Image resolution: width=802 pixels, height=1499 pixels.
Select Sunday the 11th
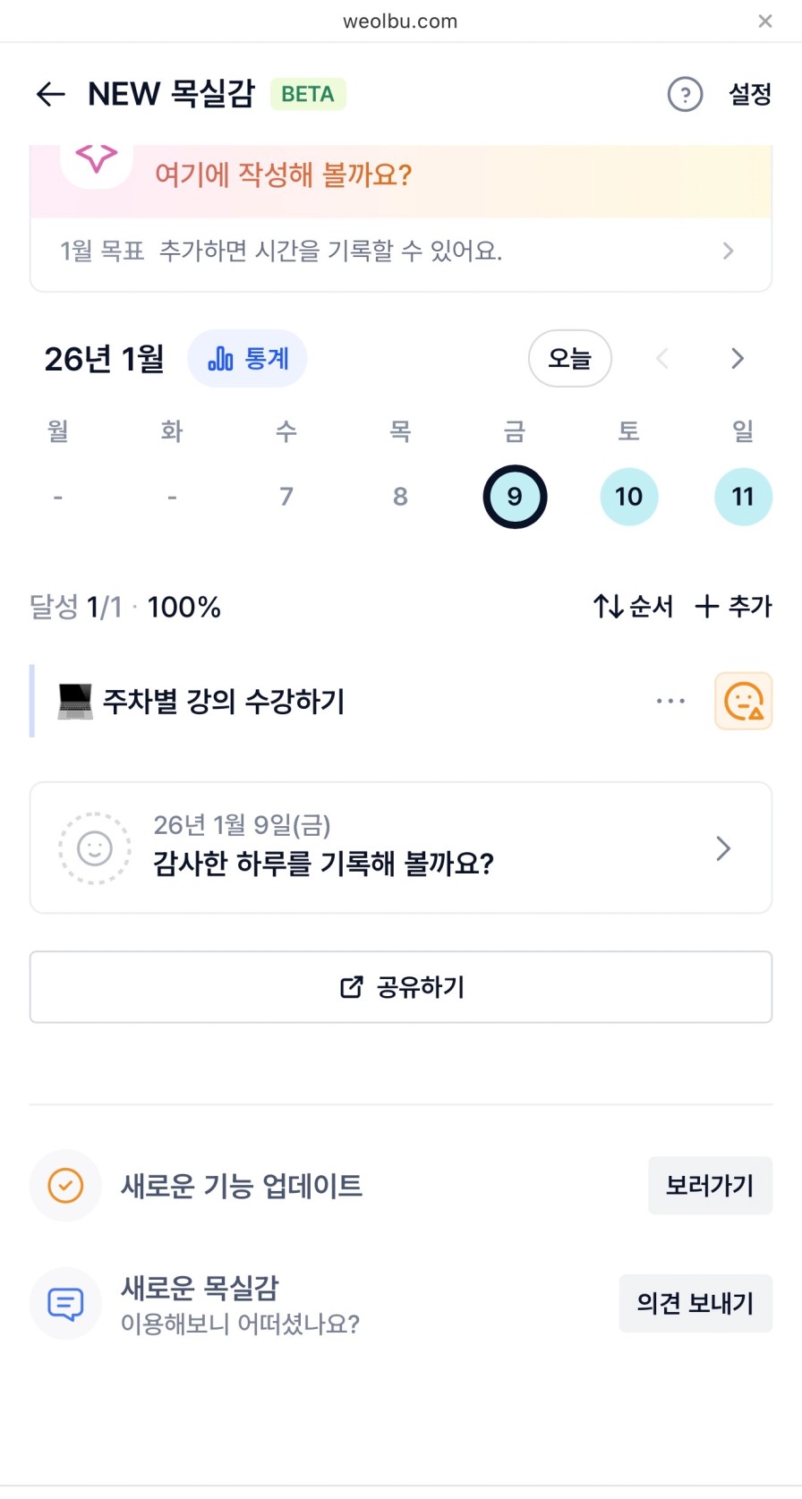pos(743,497)
